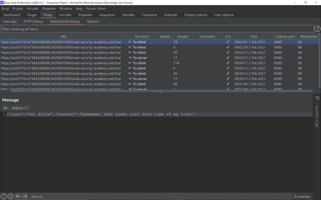Image resolution: width=321 pixels, height=200 pixels.
Task: Switch to the Decoder tab
Action: tap(129, 15)
